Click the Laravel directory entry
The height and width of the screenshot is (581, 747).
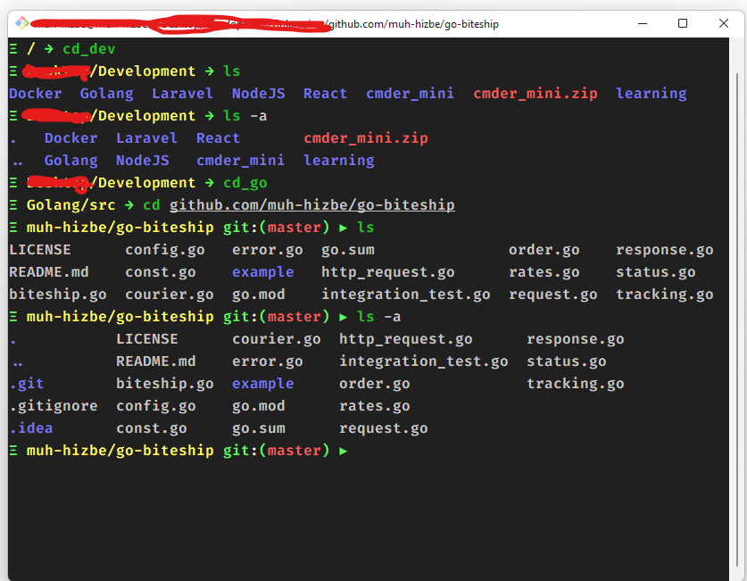[182, 93]
